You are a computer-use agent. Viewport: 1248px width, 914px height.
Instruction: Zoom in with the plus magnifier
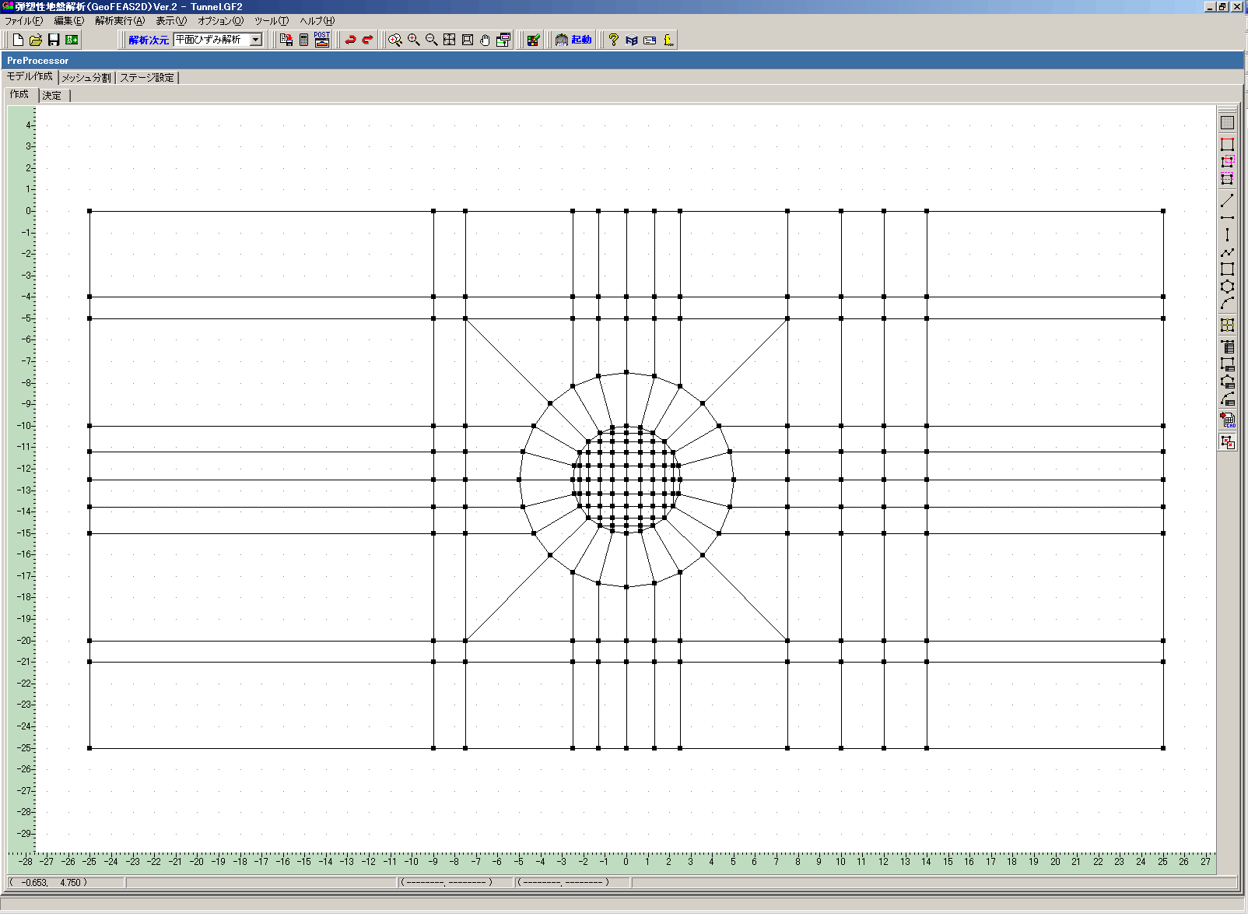pyautogui.click(x=413, y=40)
